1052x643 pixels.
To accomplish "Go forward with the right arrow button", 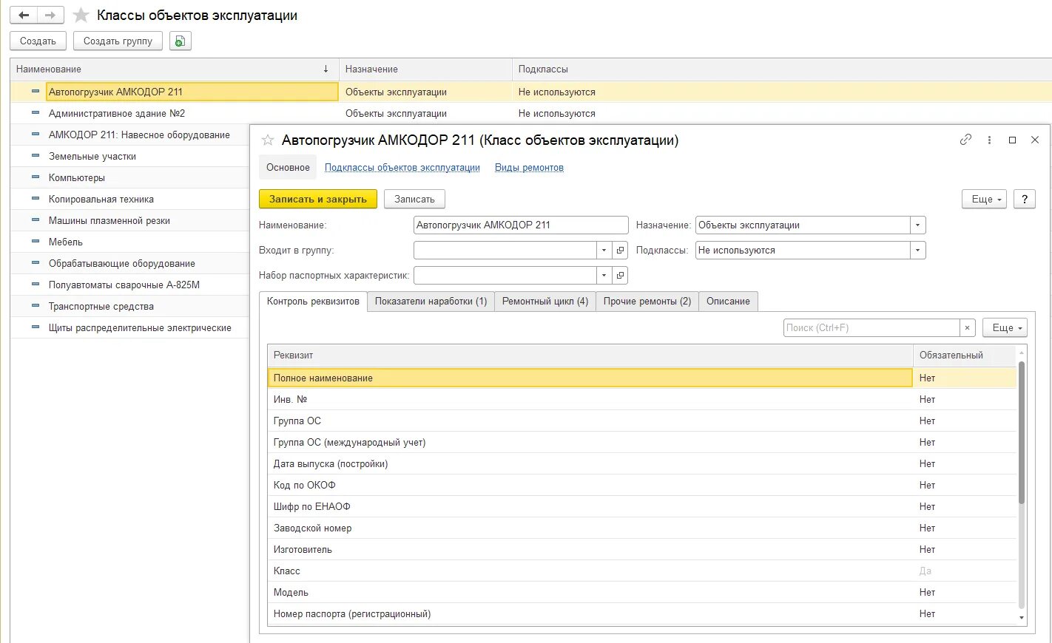I will (x=50, y=15).
